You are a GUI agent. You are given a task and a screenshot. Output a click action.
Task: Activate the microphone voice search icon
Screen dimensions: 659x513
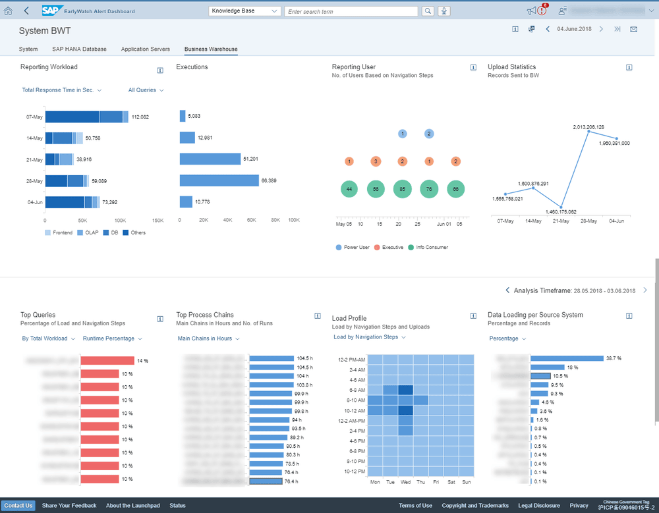(445, 11)
